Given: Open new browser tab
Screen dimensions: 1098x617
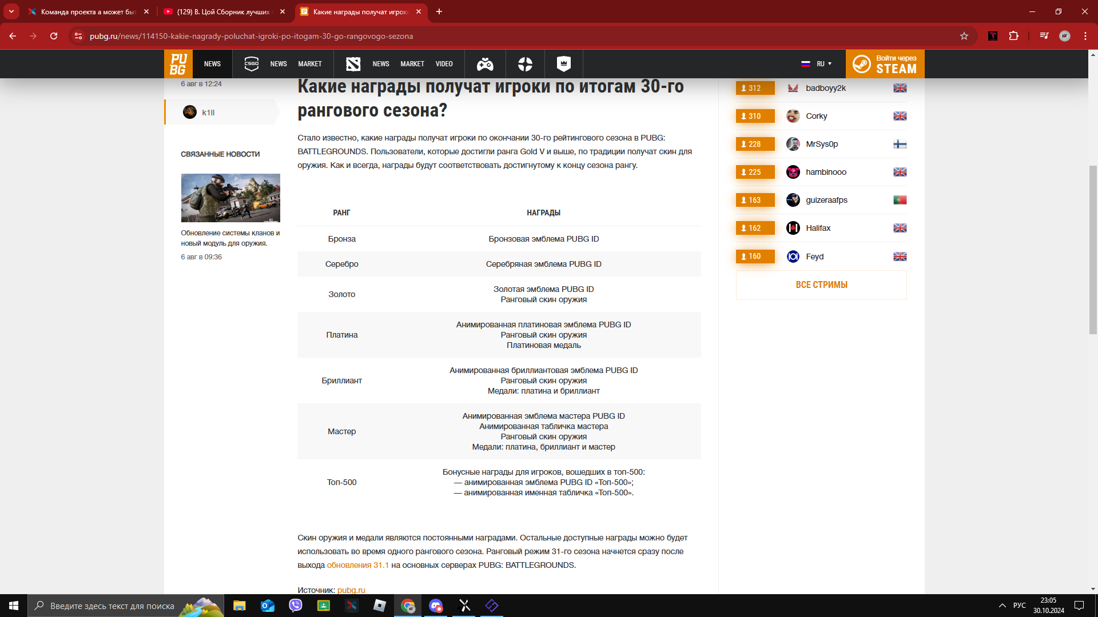Looking at the screenshot, I should point(439,11).
